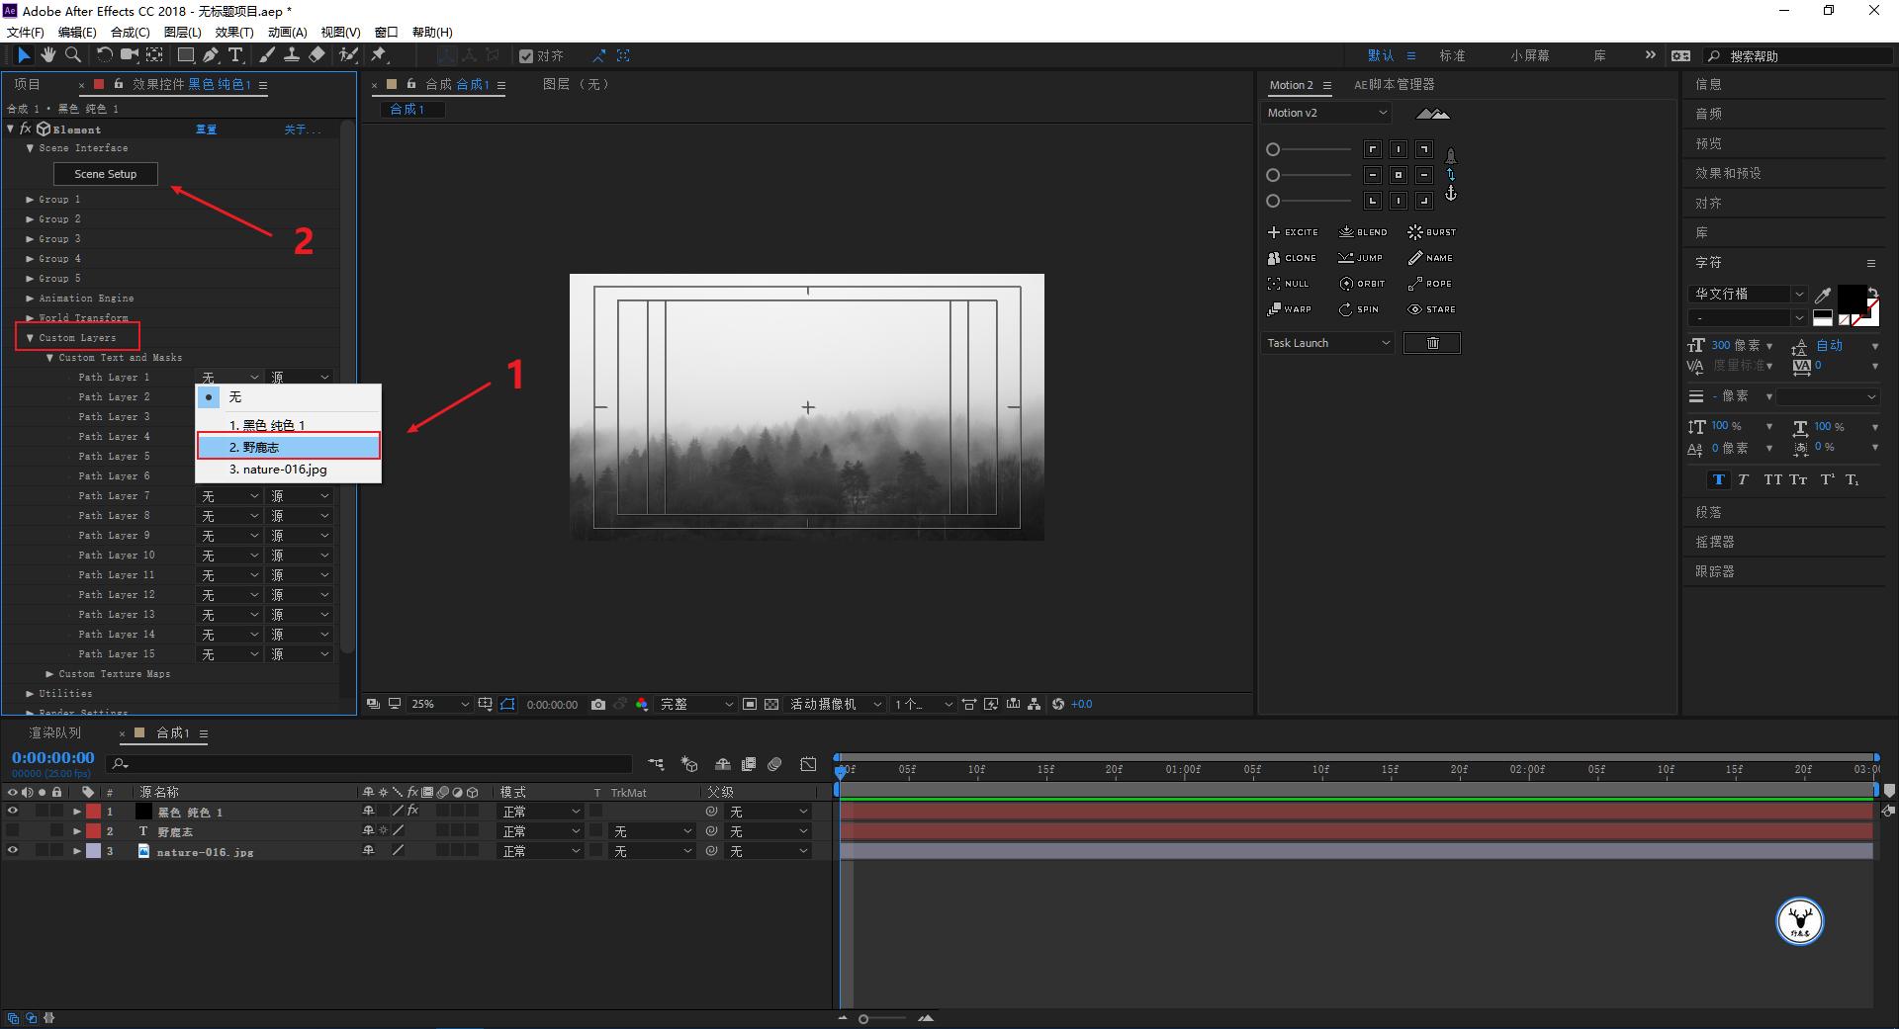Click the Motion panel trash delete icon
Viewport: 1899px width, 1029px height.
click(1431, 343)
